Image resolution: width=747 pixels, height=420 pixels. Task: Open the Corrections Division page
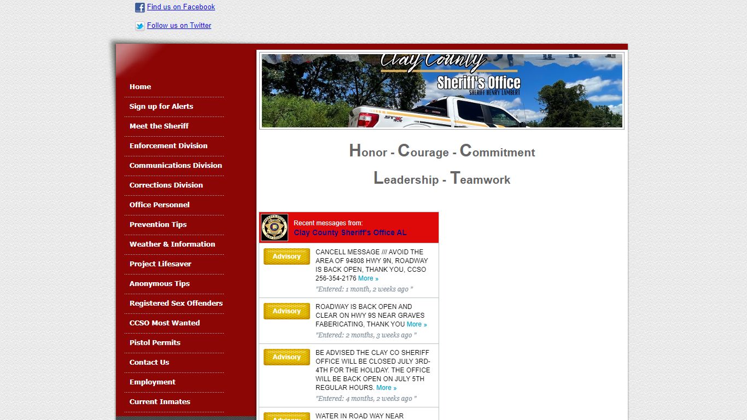pos(166,185)
